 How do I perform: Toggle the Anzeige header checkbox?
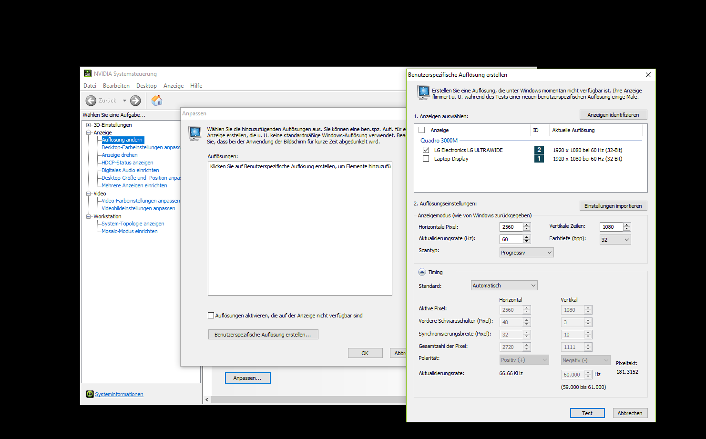(421, 130)
